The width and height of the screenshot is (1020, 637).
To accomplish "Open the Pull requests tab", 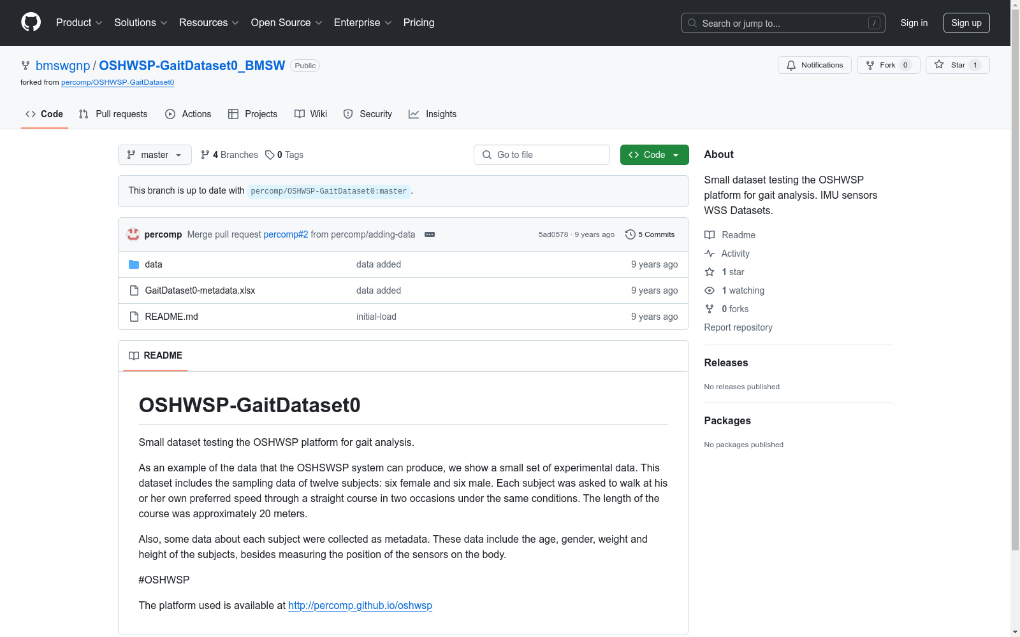I will pyautogui.click(x=113, y=114).
